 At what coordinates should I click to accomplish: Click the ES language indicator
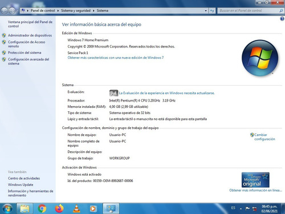tap(233, 208)
